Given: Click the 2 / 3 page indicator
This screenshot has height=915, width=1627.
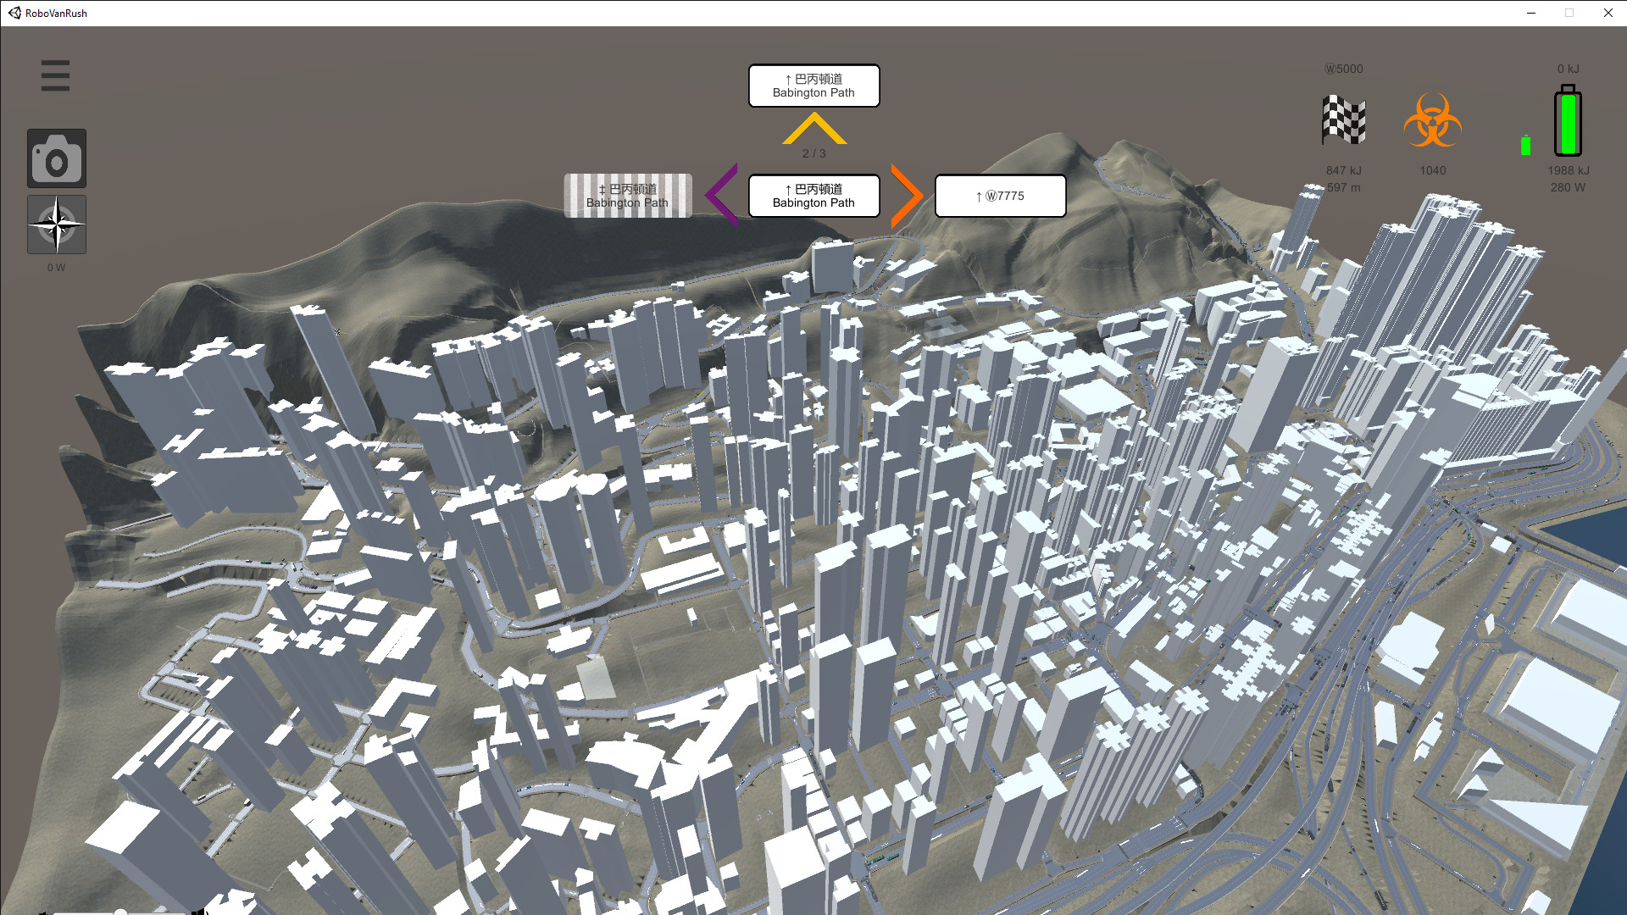Looking at the screenshot, I should [x=813, y=153].
